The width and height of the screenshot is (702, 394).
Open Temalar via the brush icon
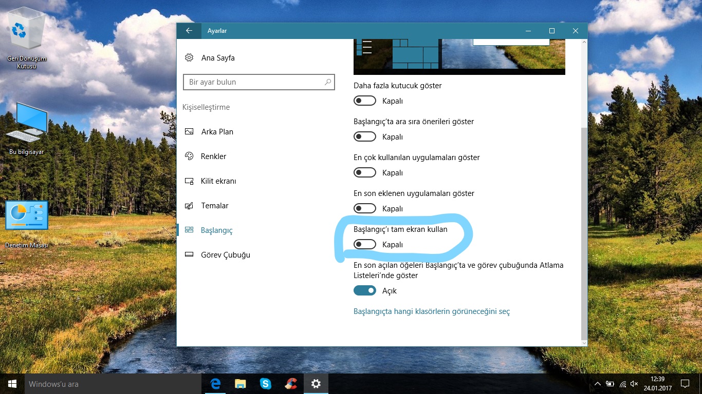pyautogui.click(x=189, y=206)
